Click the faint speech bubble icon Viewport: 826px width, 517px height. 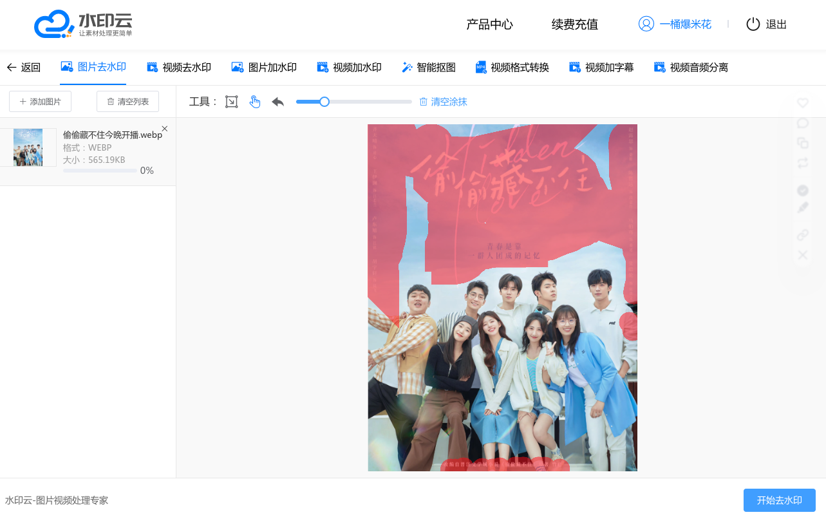point(803,123)
